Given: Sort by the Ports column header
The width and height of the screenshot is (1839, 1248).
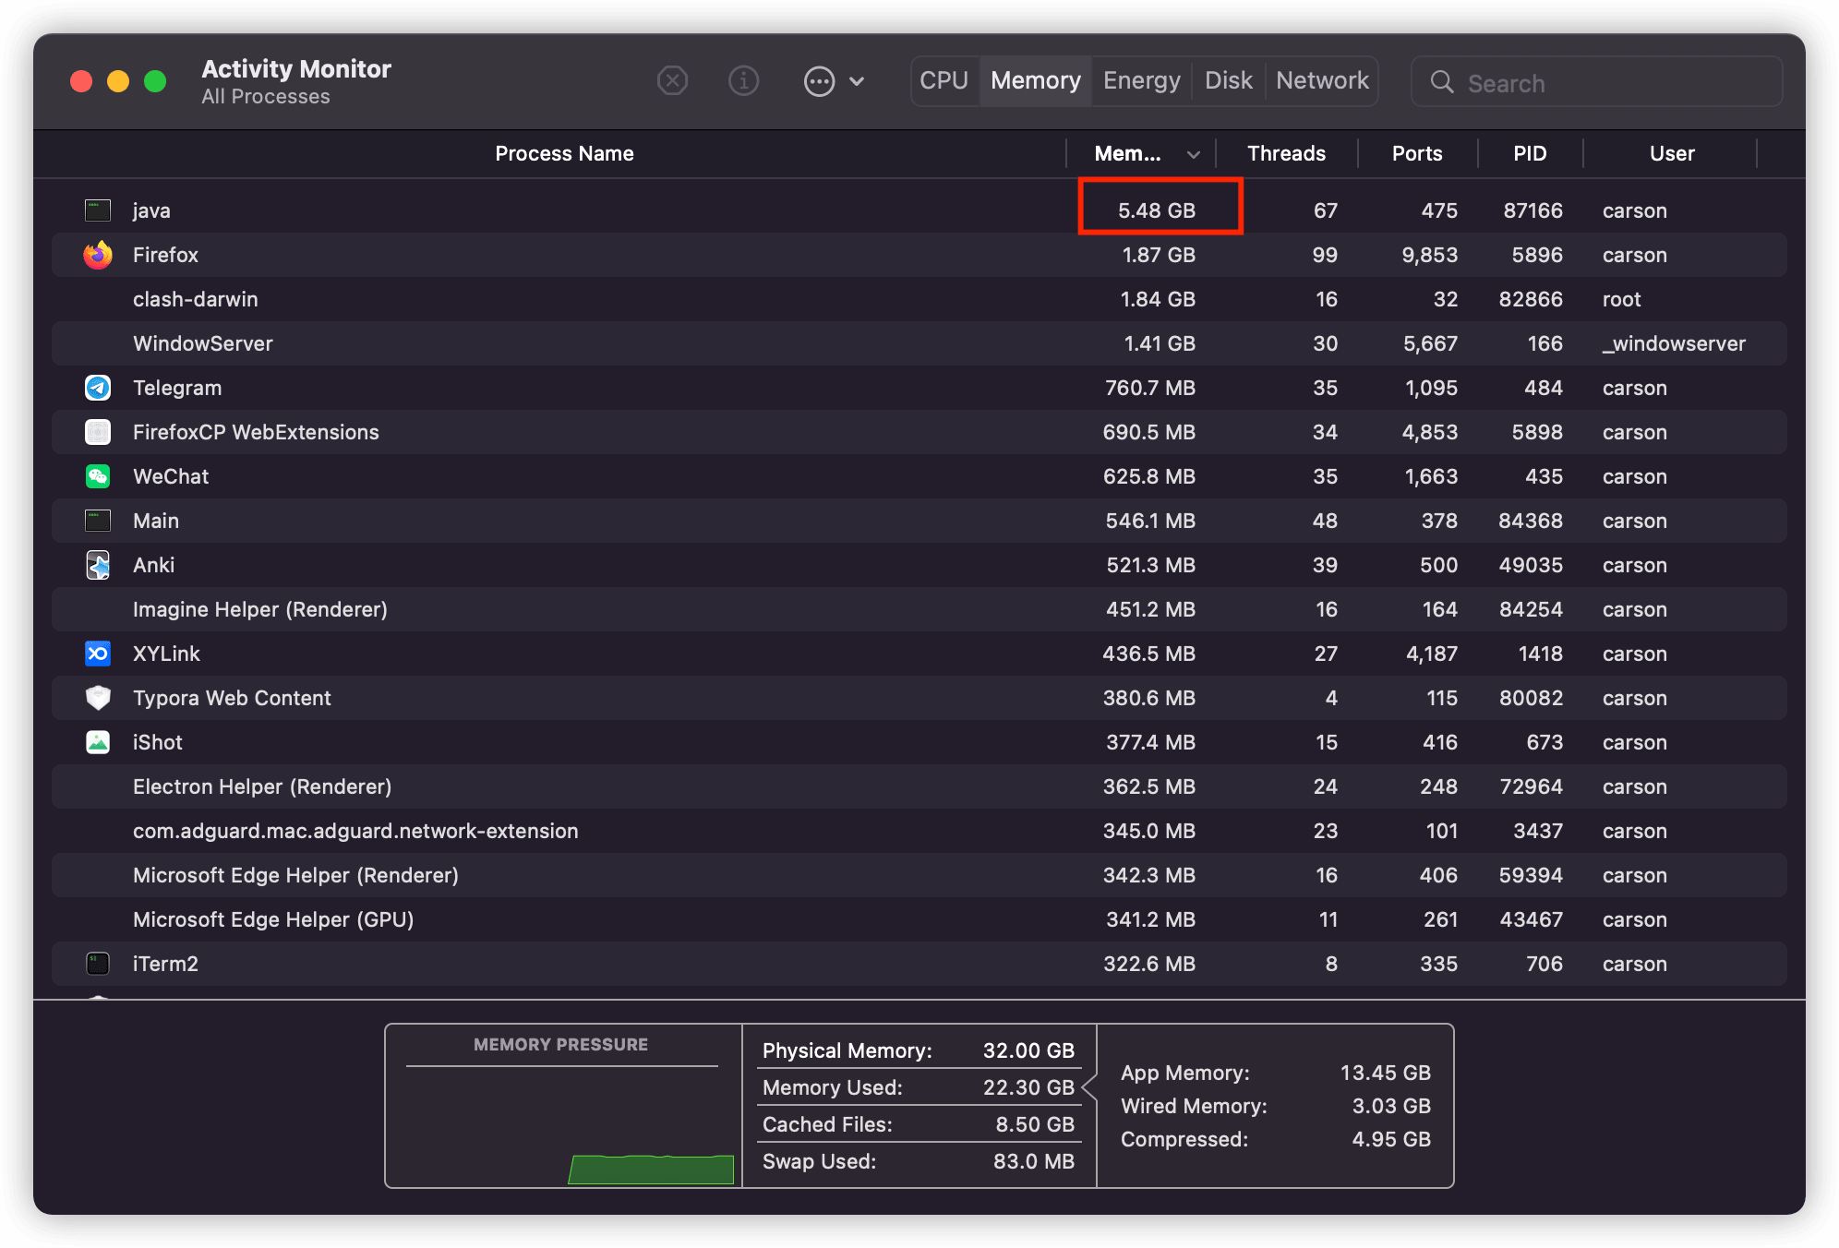Looking at the screenshot, I should tap(1417, 153).
